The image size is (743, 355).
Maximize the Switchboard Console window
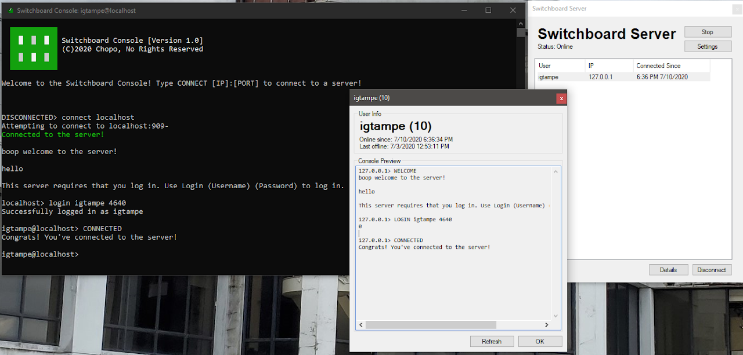pos(488,10)
